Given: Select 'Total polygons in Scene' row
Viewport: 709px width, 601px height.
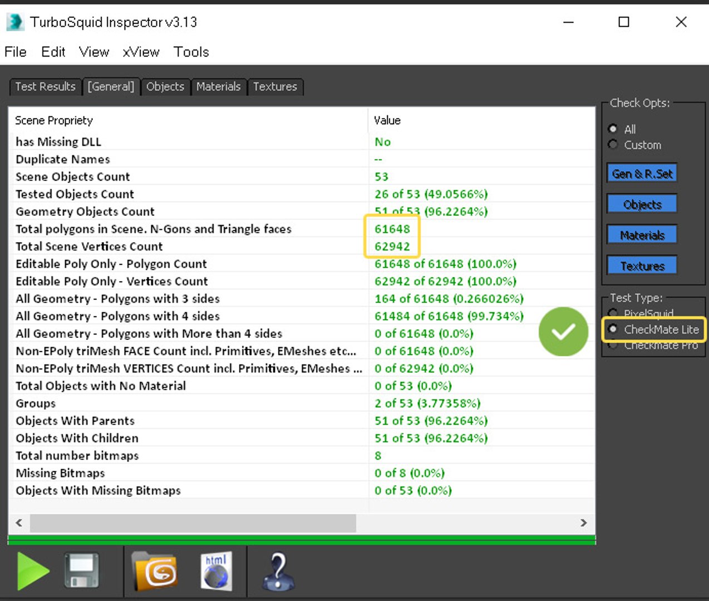Looking at the screenshot, I should 302,229.
